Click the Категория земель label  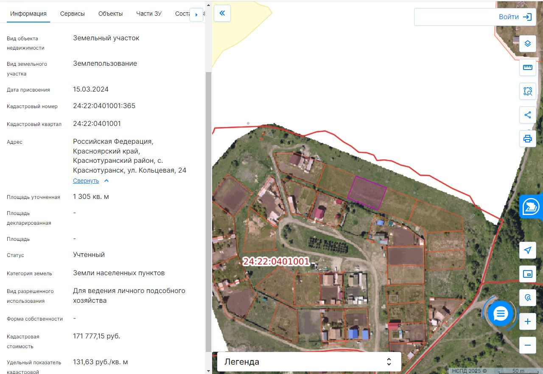click(x=29, y=274)
